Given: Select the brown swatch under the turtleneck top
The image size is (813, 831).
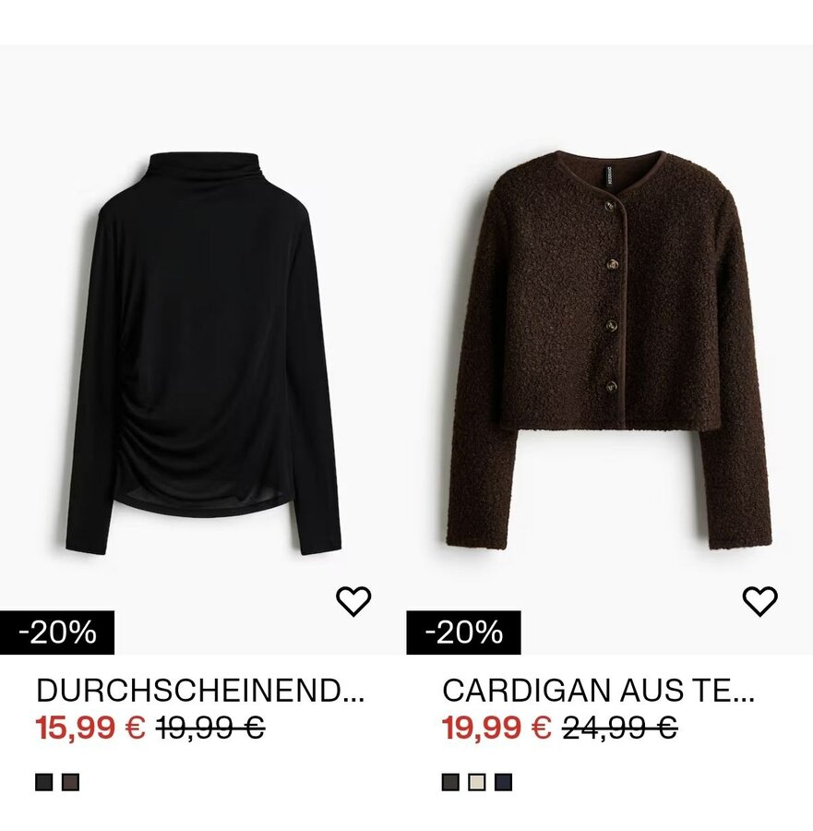Looking at the screenshot, I should pyautogui.click(x=70, y=782).
